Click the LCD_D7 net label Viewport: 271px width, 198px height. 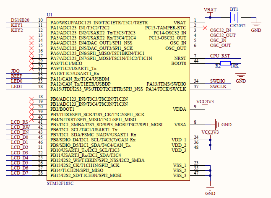(x=20, y=173)
